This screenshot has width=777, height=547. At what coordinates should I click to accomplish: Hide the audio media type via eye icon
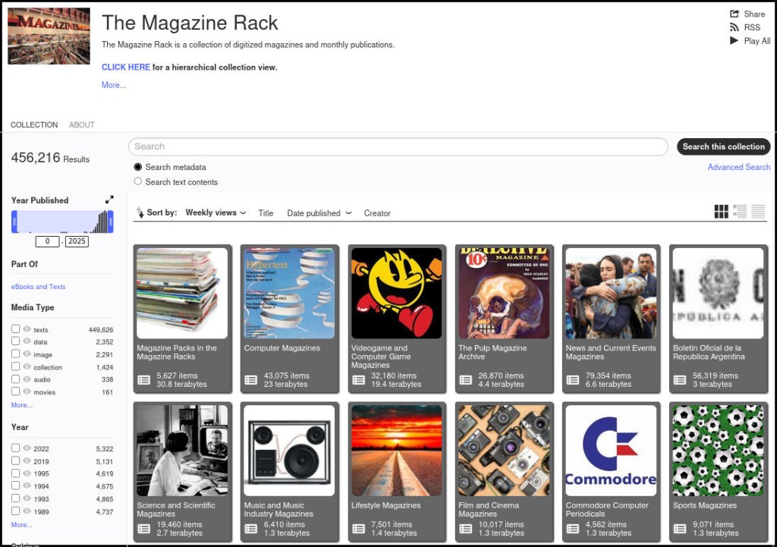[x=27, y=379]
